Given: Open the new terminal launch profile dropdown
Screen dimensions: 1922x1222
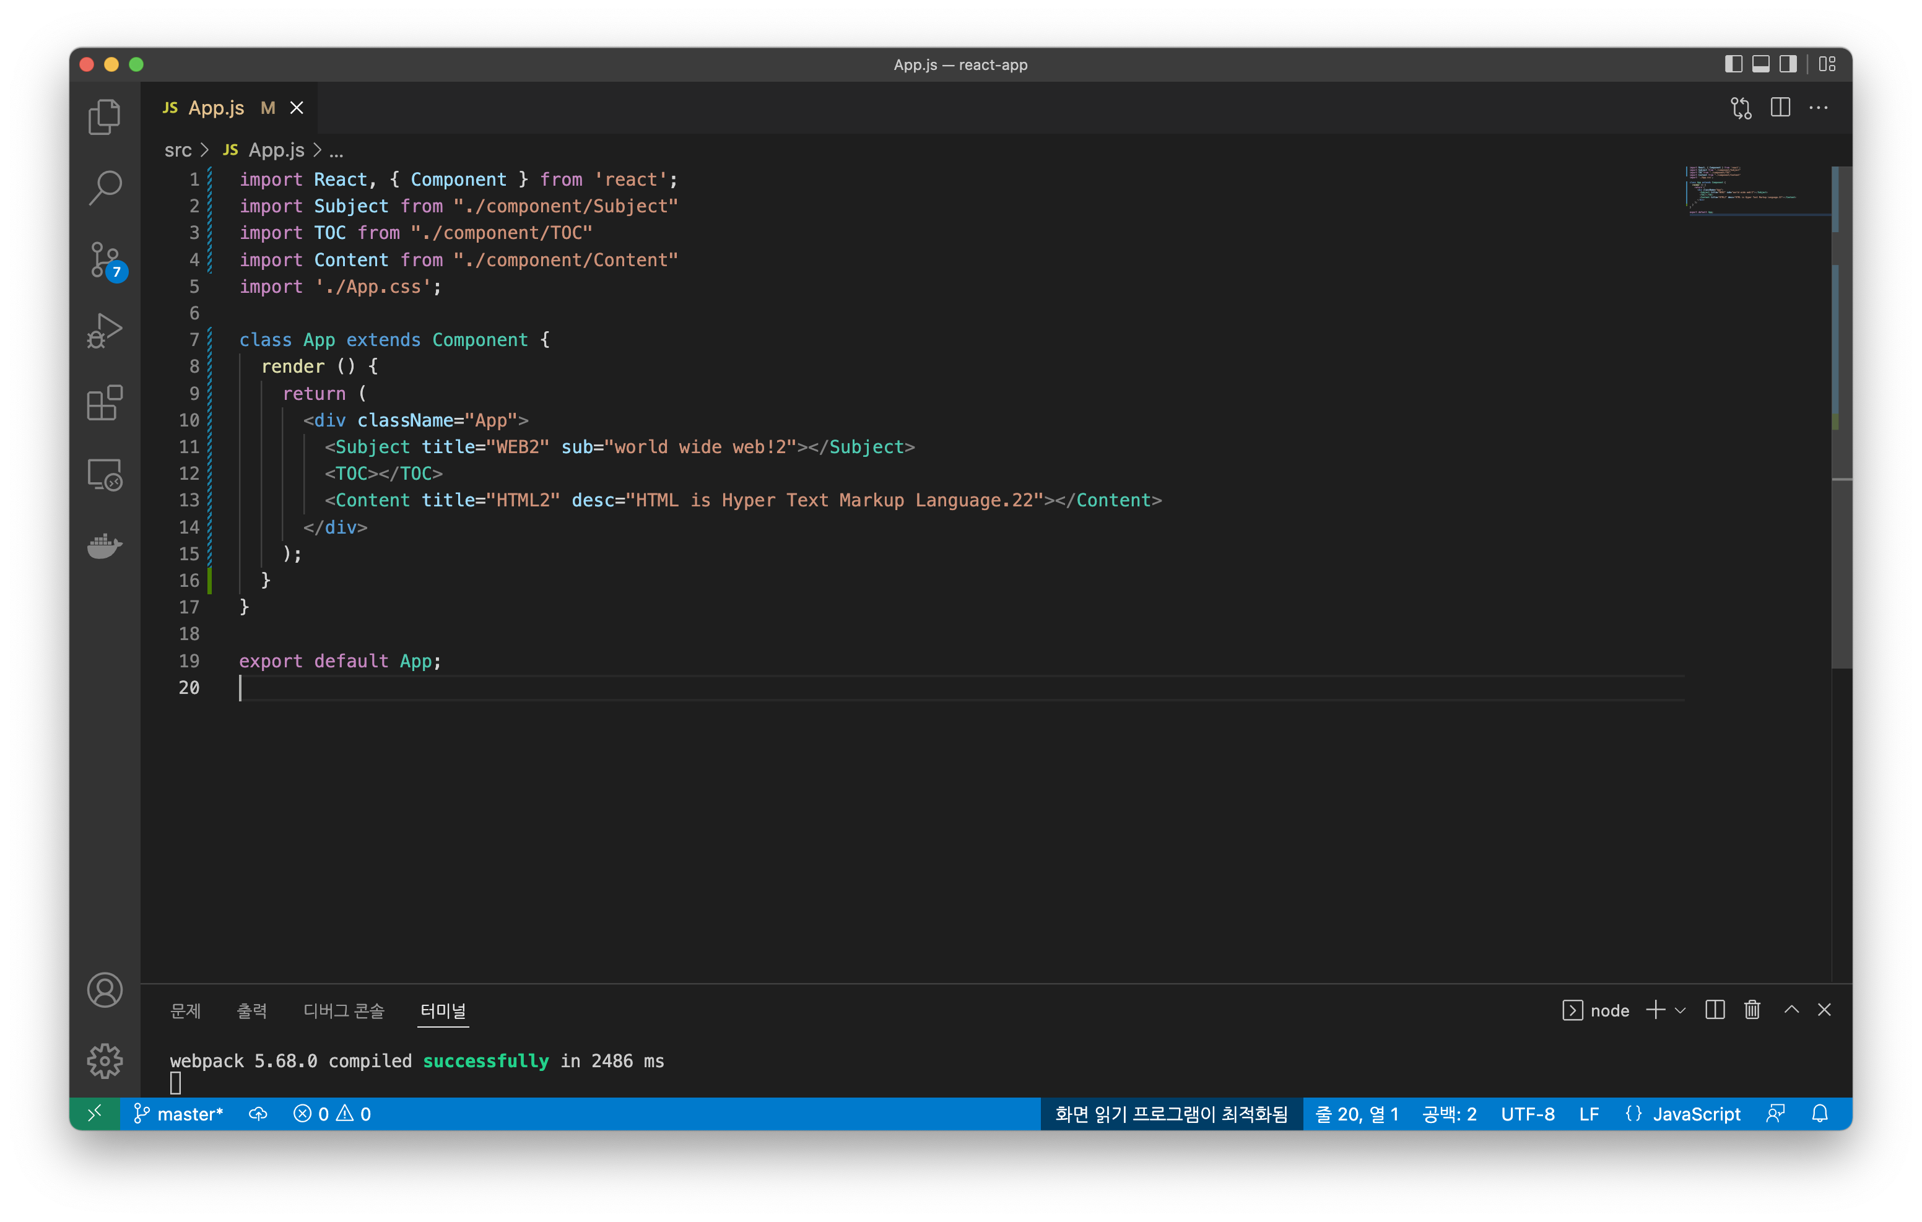Looking at the screenshot, I should (x=1680, y=1010).
